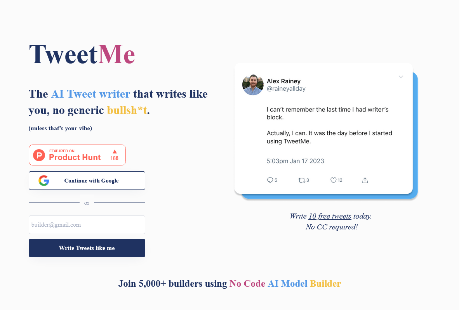Click the share upload icon on tweet
The image size is (466, 310).
tap(365, 180)
